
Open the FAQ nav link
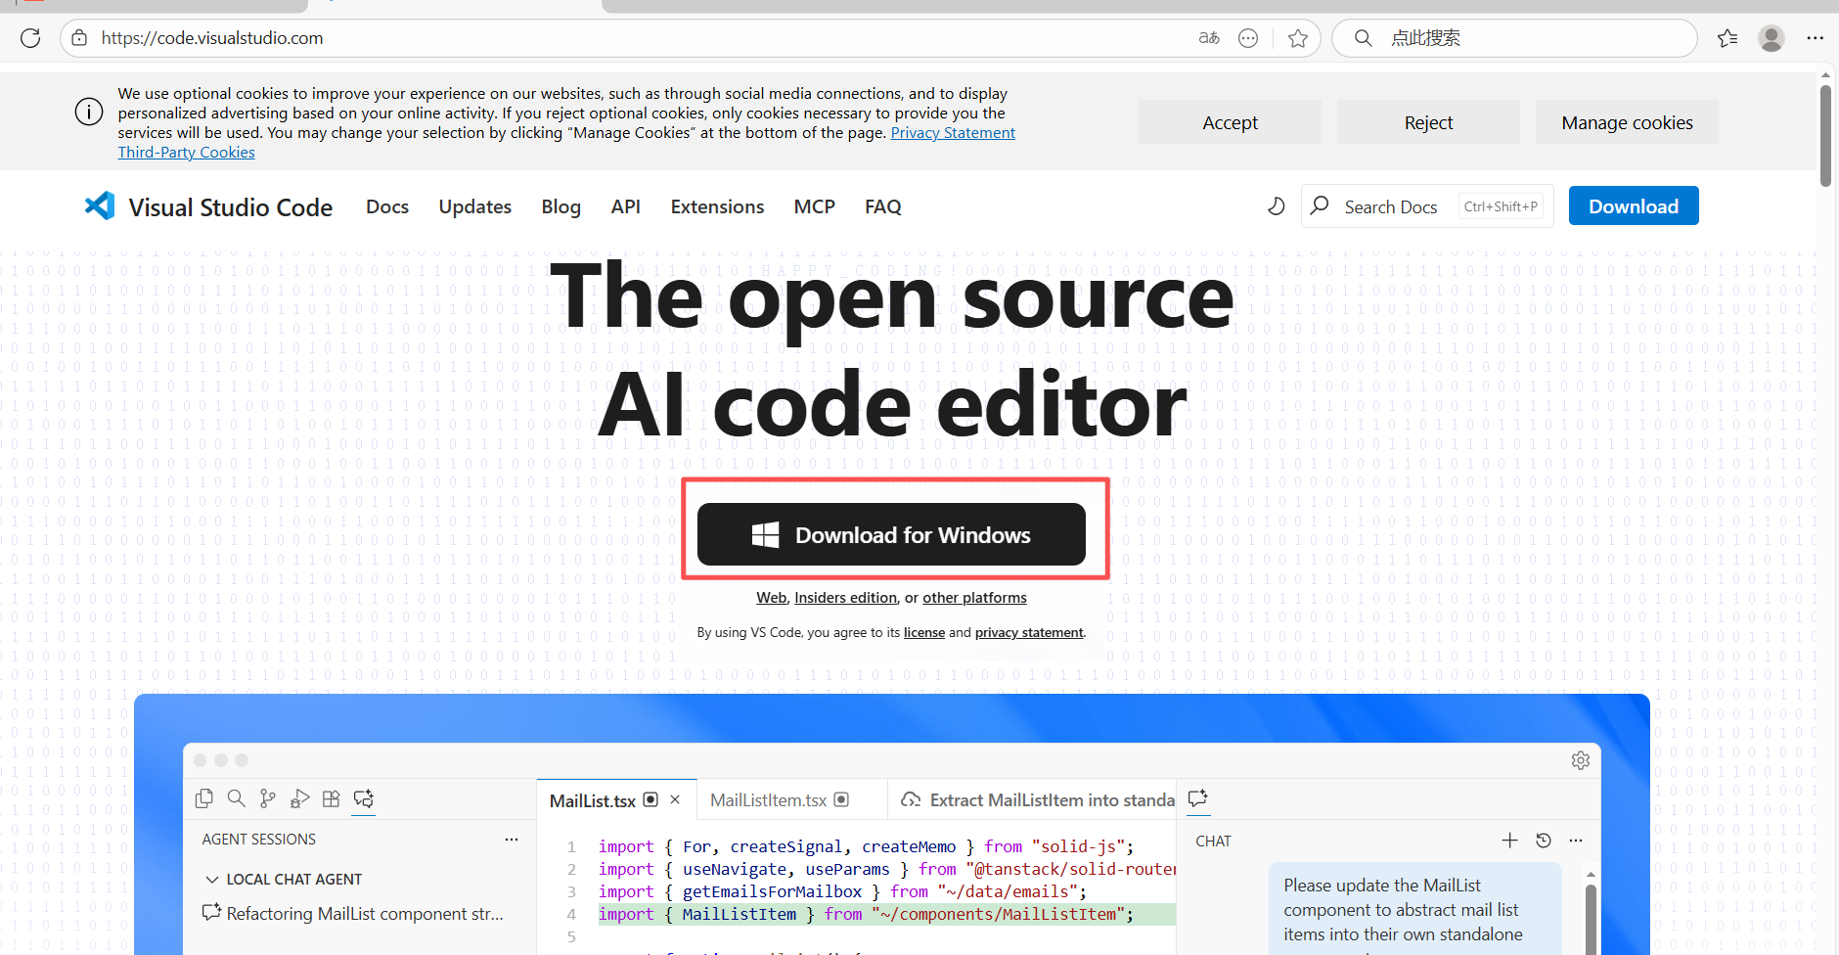point(883,206)
